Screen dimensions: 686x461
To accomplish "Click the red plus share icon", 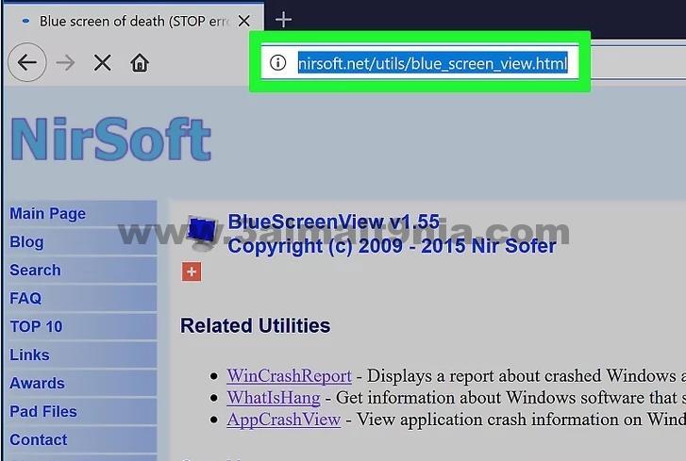I will tap(192, 272).
